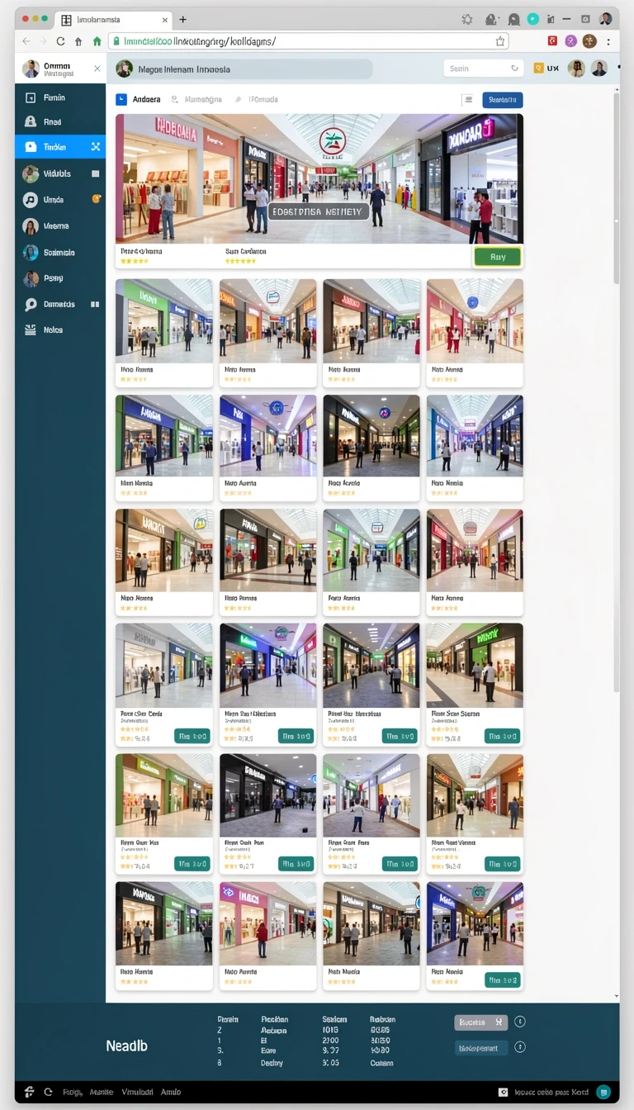634x1110 pixels.
Task: Open Pesry in the sidebar
Action: point(60,278)
